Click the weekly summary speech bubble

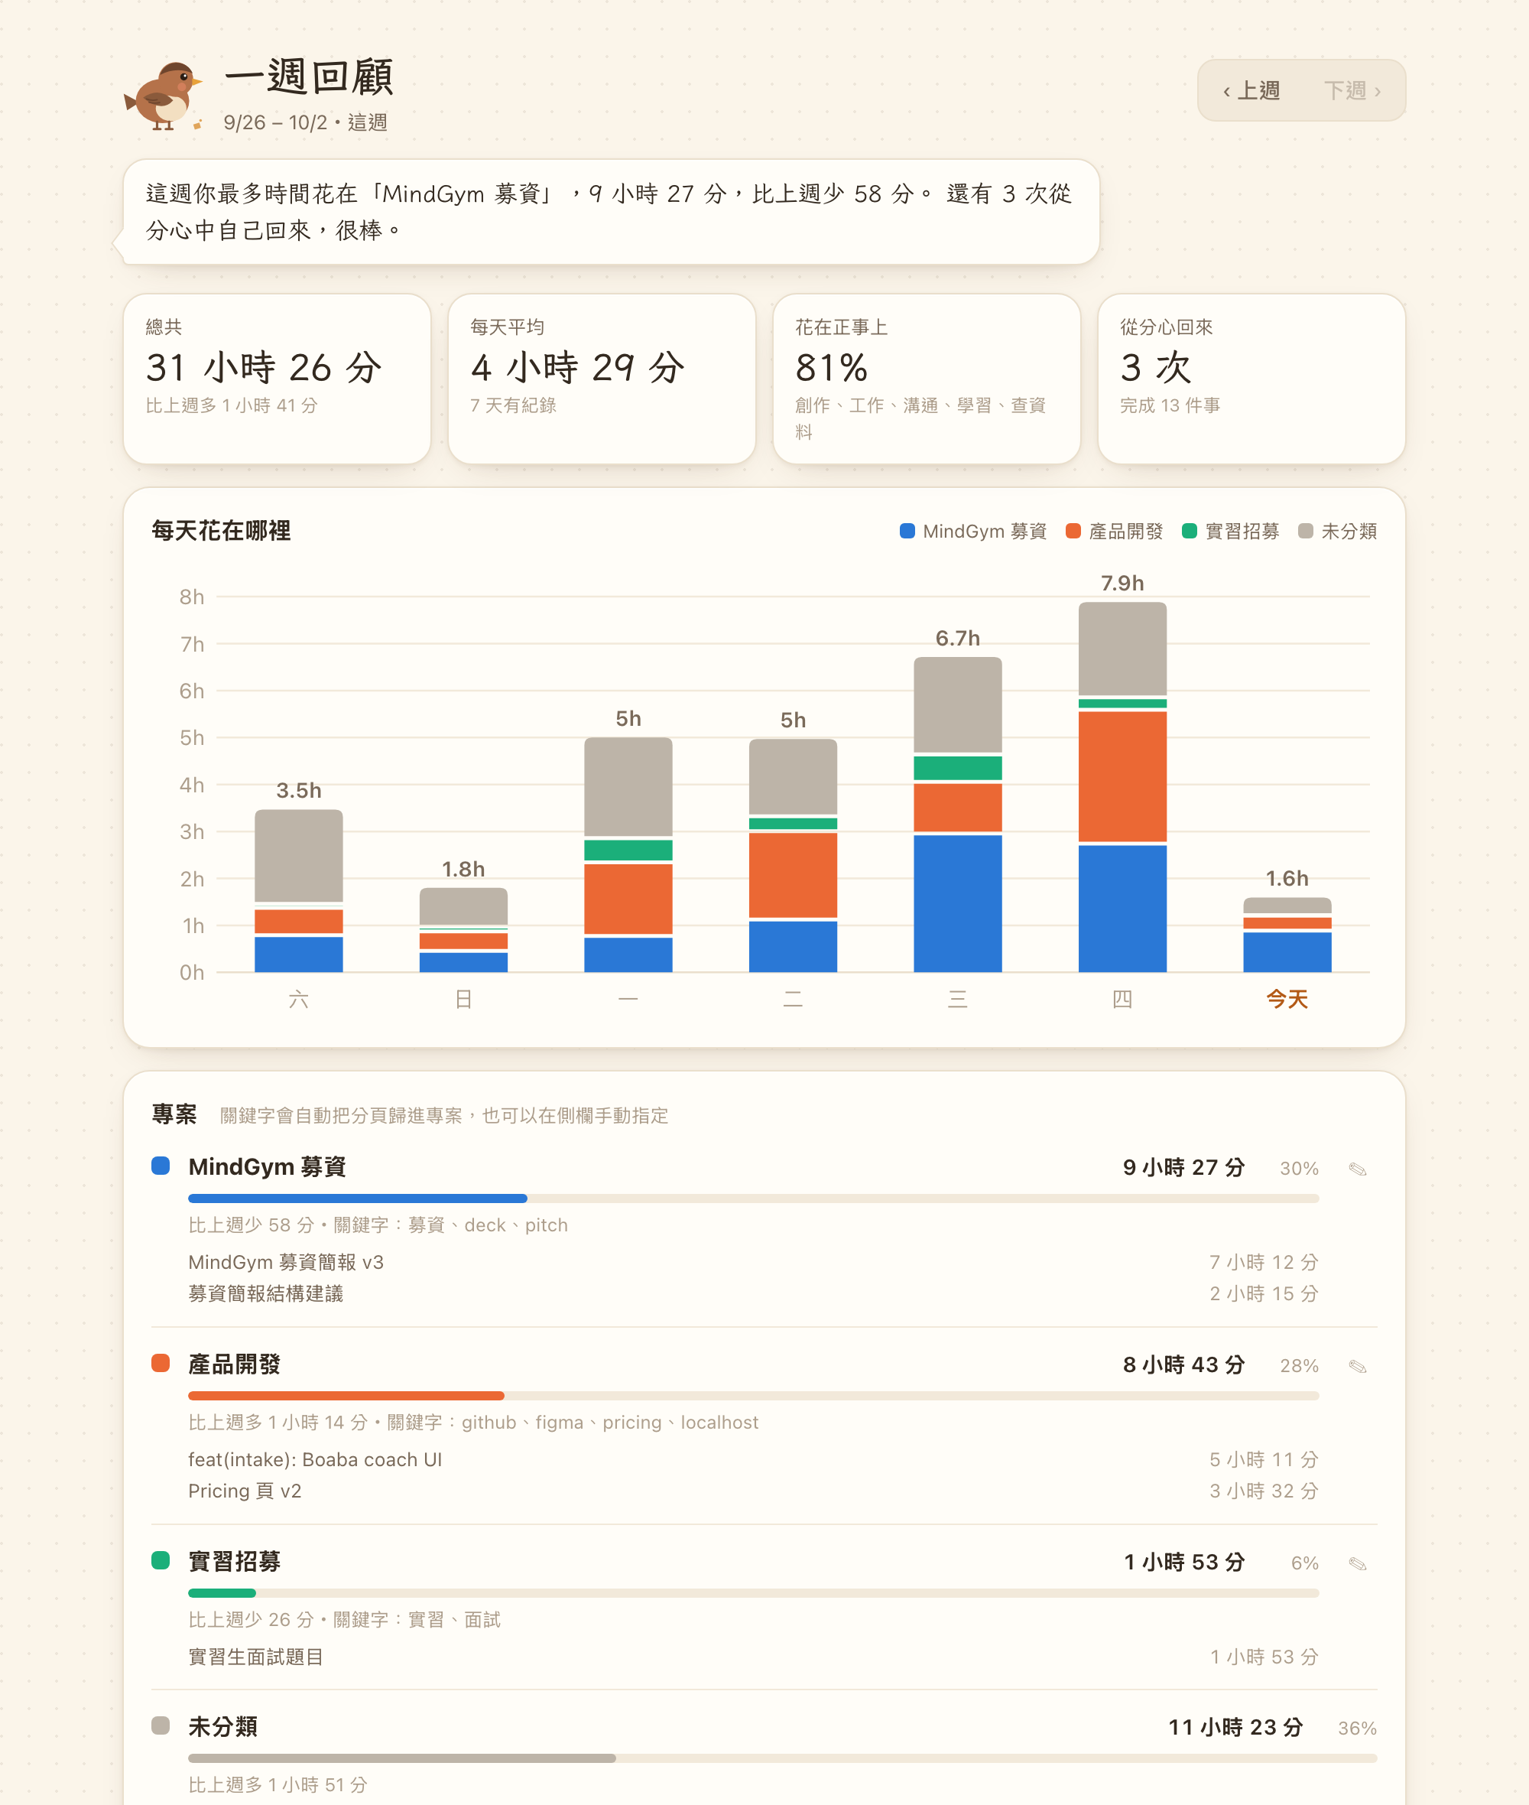point(611,212)
